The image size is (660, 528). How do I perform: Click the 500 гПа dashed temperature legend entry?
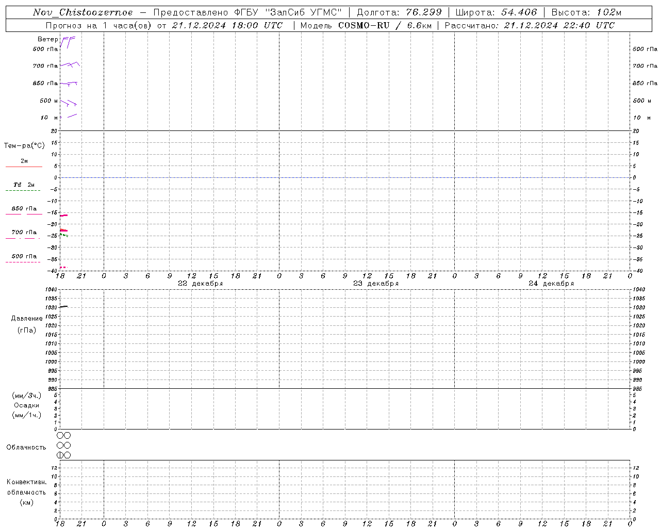click(x=24, y=258)
